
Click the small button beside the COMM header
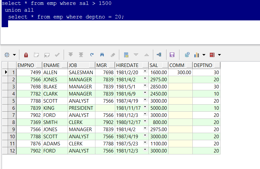(189, 65)
